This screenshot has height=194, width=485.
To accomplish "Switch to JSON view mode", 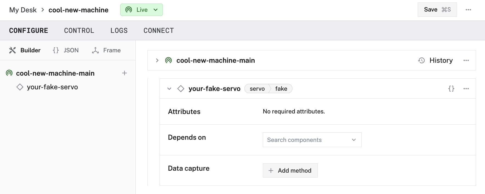I will (x=66, y=50).
